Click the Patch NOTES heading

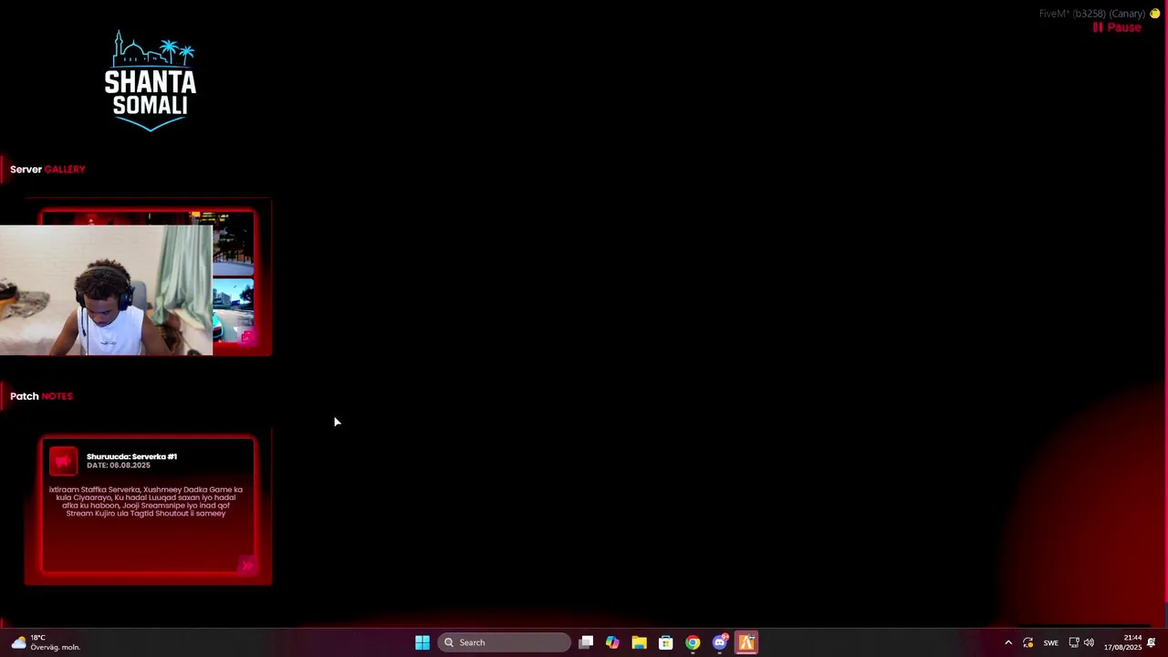(41, 396)
